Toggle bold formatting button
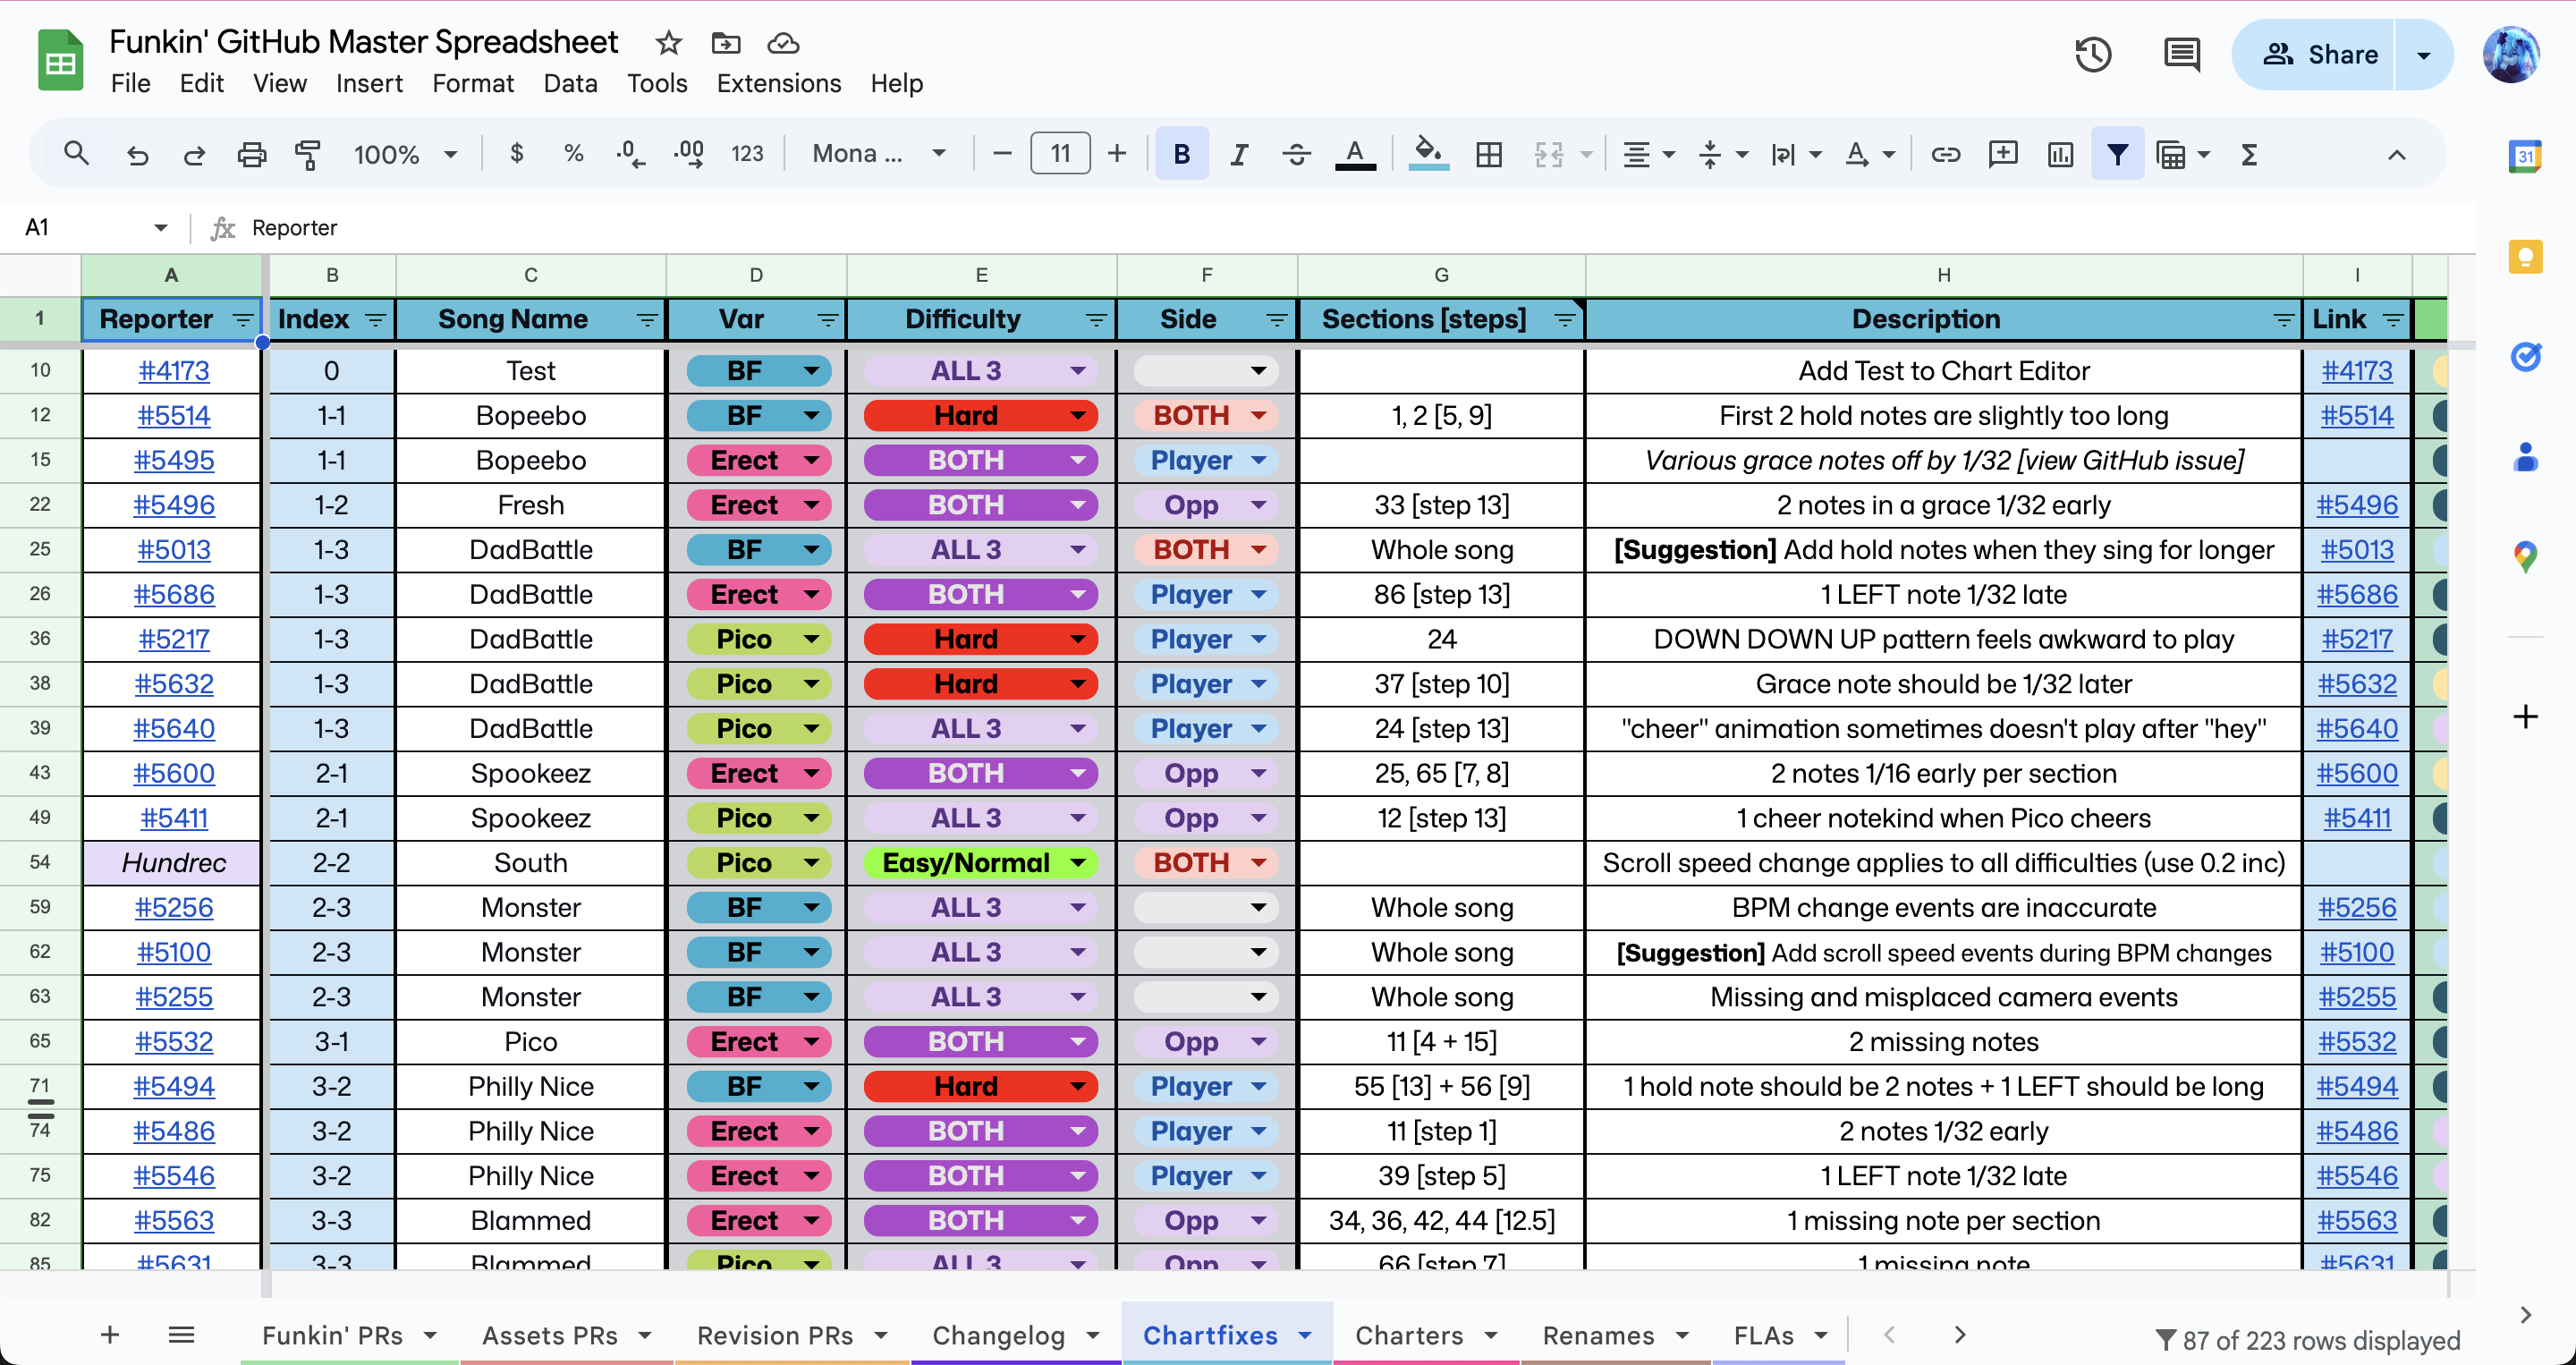Viewport: 2576px width, 1365px height. (1182, 154)
